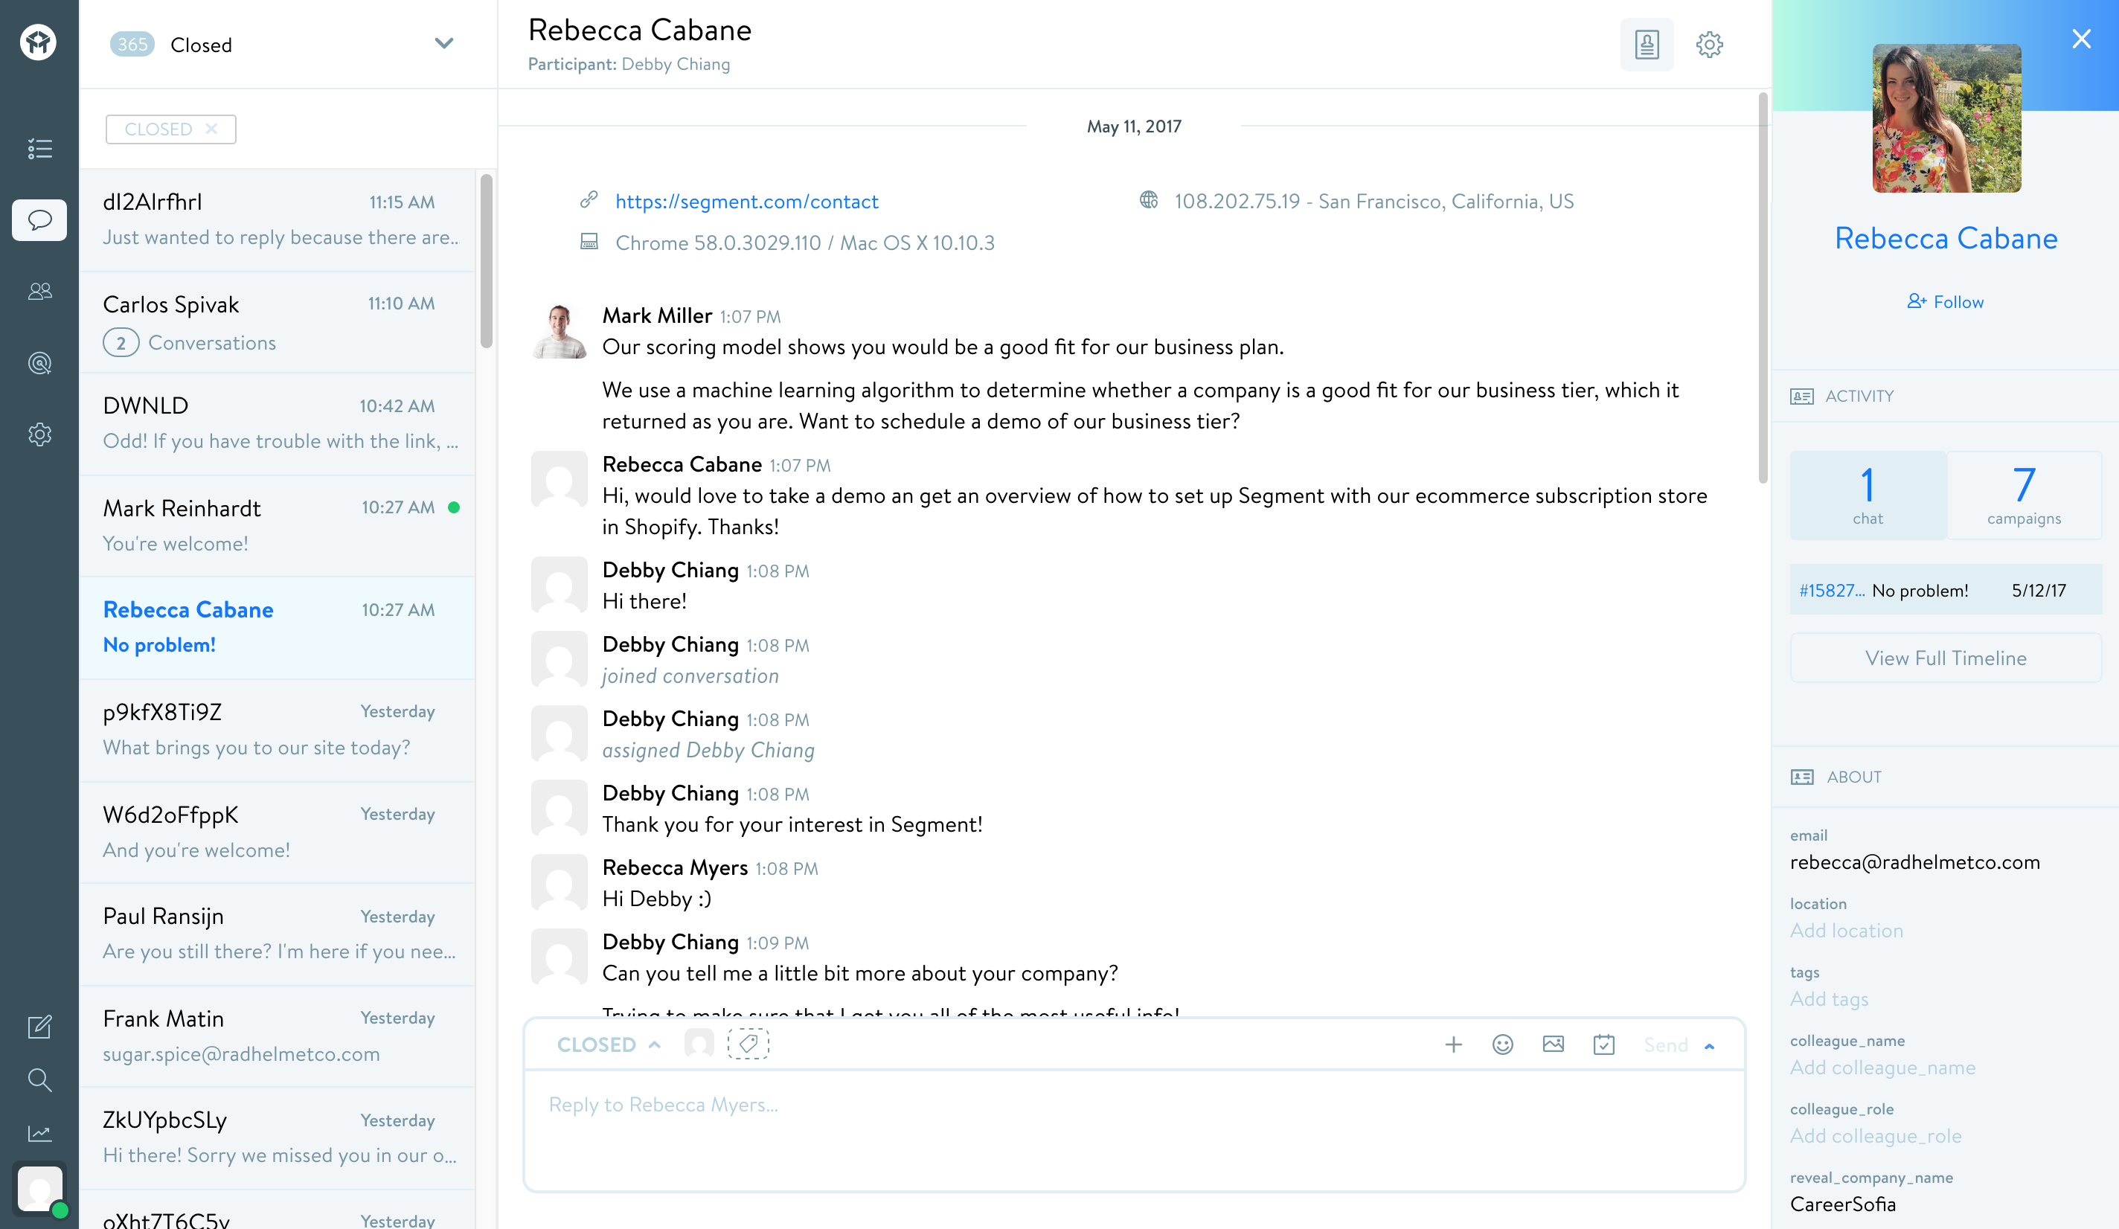
Task: Click the globe icon beside IP address
Action: [x=1149, y=200]
